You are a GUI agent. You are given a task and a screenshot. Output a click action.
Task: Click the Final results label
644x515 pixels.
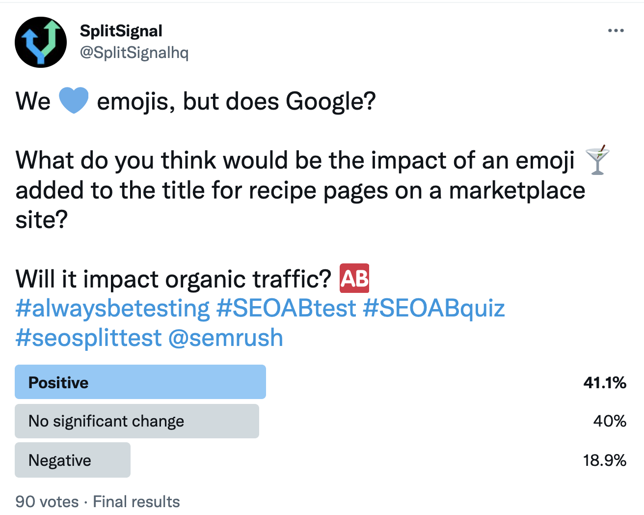136,502
